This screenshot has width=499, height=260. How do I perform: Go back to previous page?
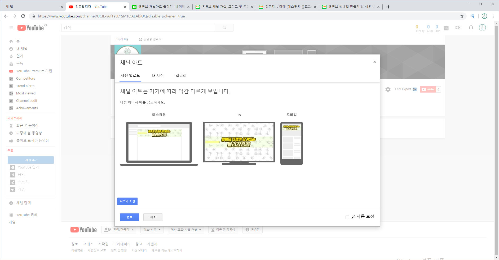click(6, 16)
